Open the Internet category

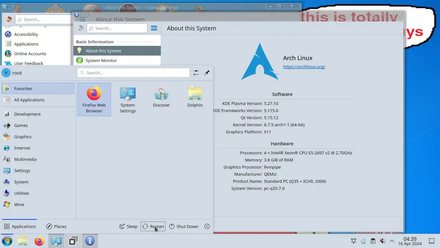pyautogui.click(x=38, y=148)
